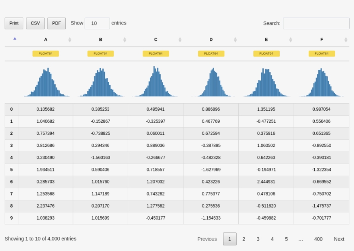The height and width of the screenshot is (251, 354).
Task: Click the sort chevron next to column D
Action: point(235,39)
